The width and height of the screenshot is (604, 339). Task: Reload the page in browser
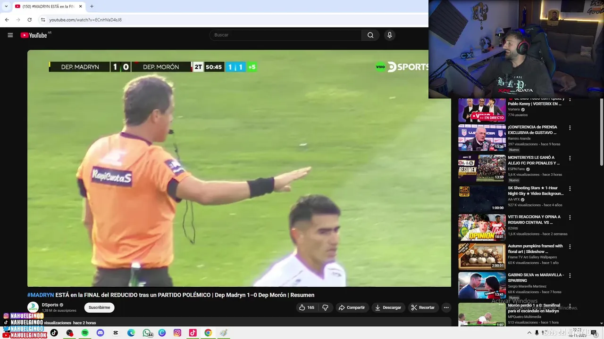point(29,20)
